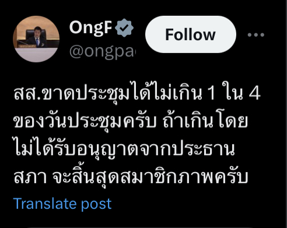This screenshot has height=228, width=287.
Task: Click the Translate post link
Action: coord(62,204)
